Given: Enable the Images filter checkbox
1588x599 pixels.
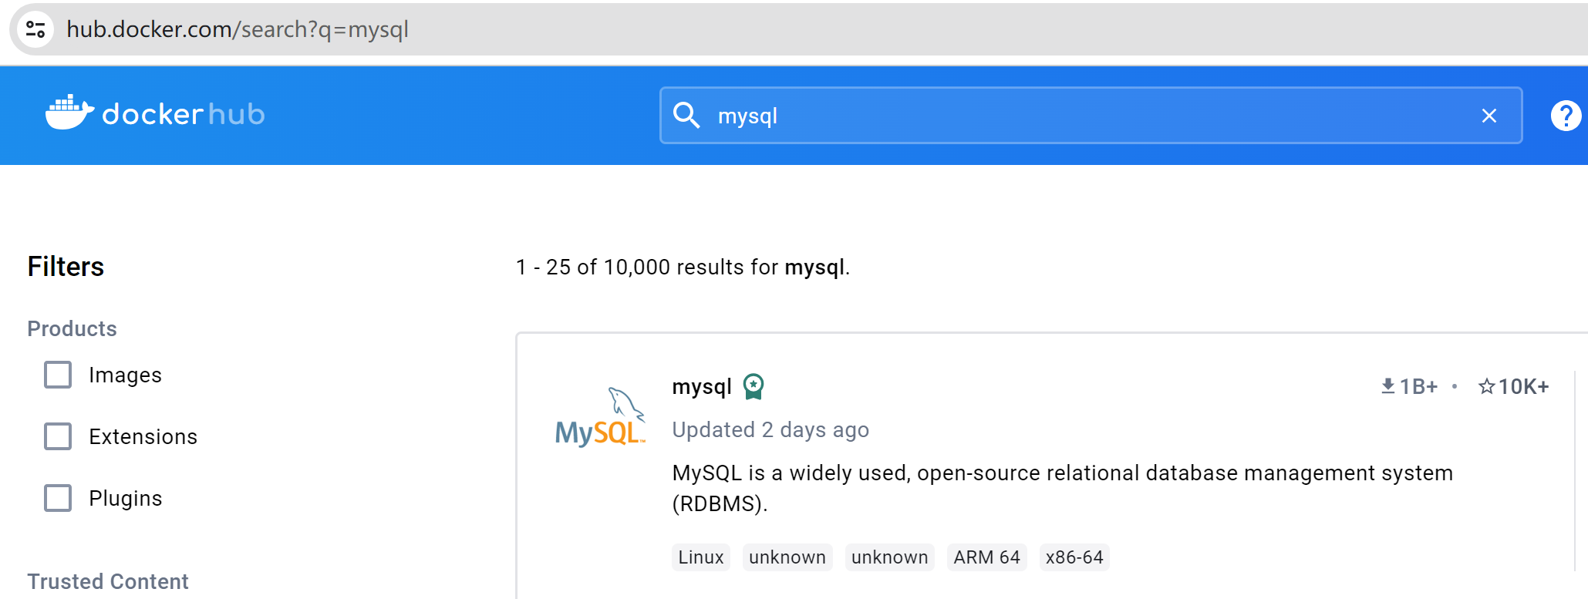Looking at the screenshot, I should [58, 375].
